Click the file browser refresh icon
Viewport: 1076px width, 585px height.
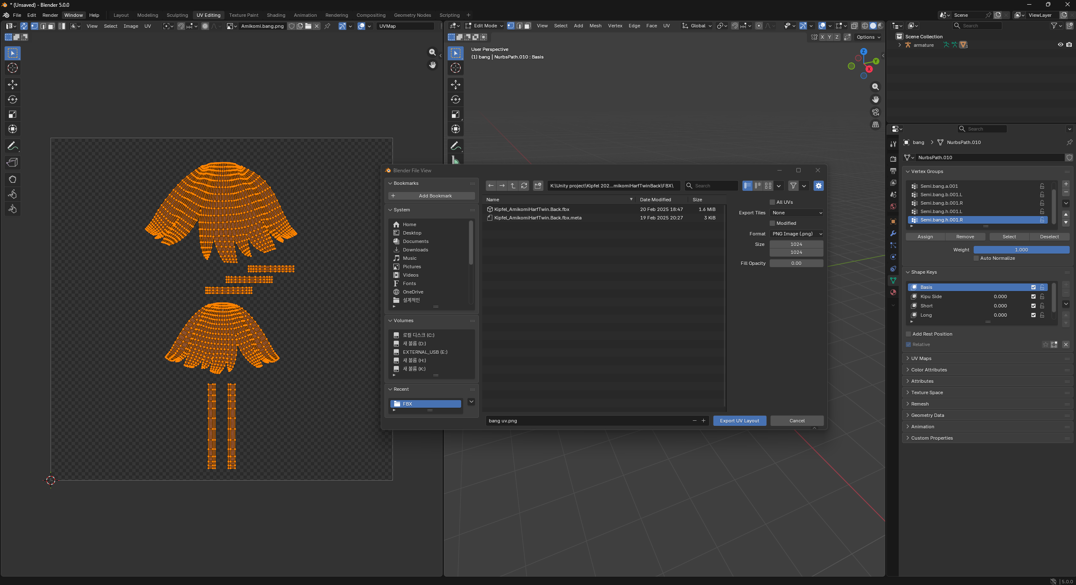click(524, 186)
